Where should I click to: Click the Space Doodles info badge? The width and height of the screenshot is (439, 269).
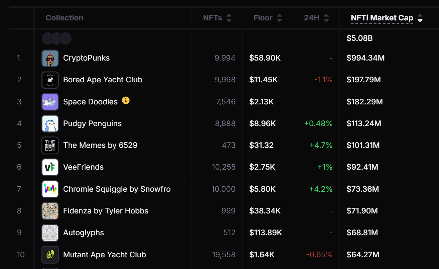click(126, 100)
